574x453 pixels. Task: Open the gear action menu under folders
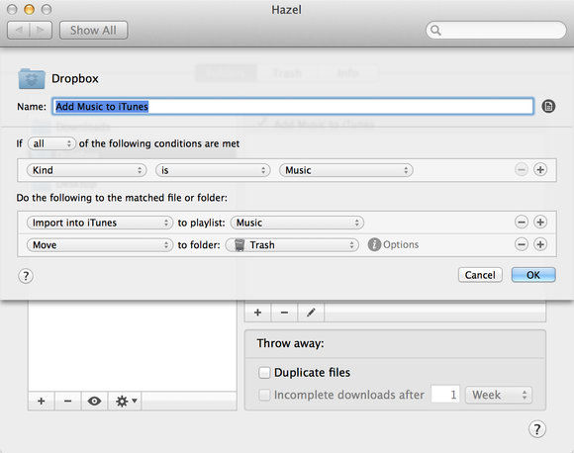click(x=126, y=401)
